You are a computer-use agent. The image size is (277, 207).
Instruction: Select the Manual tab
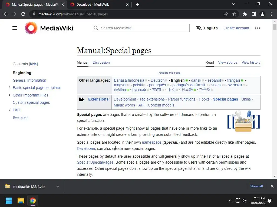(83, 62)
